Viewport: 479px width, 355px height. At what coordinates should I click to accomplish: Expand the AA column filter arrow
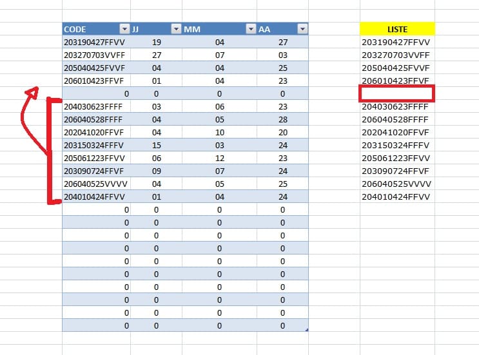[x=302, y=29]
